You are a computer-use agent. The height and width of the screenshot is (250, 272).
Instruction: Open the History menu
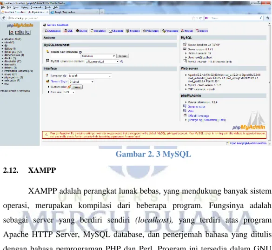pos(25,7)
